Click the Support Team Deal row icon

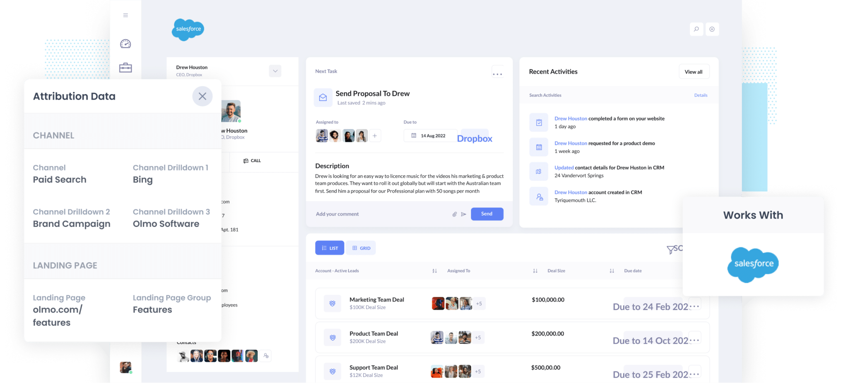coord(332,371)
